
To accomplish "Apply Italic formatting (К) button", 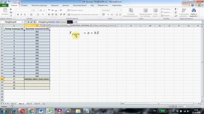I will (x=21, y=15).
